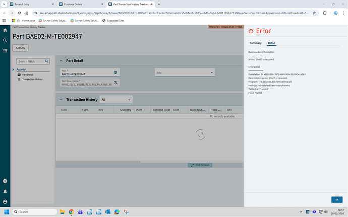Screen dimensions: 348x217
Task: Click the Part field lookup icon
Action: pyautogui.click(x=115, y=73)
